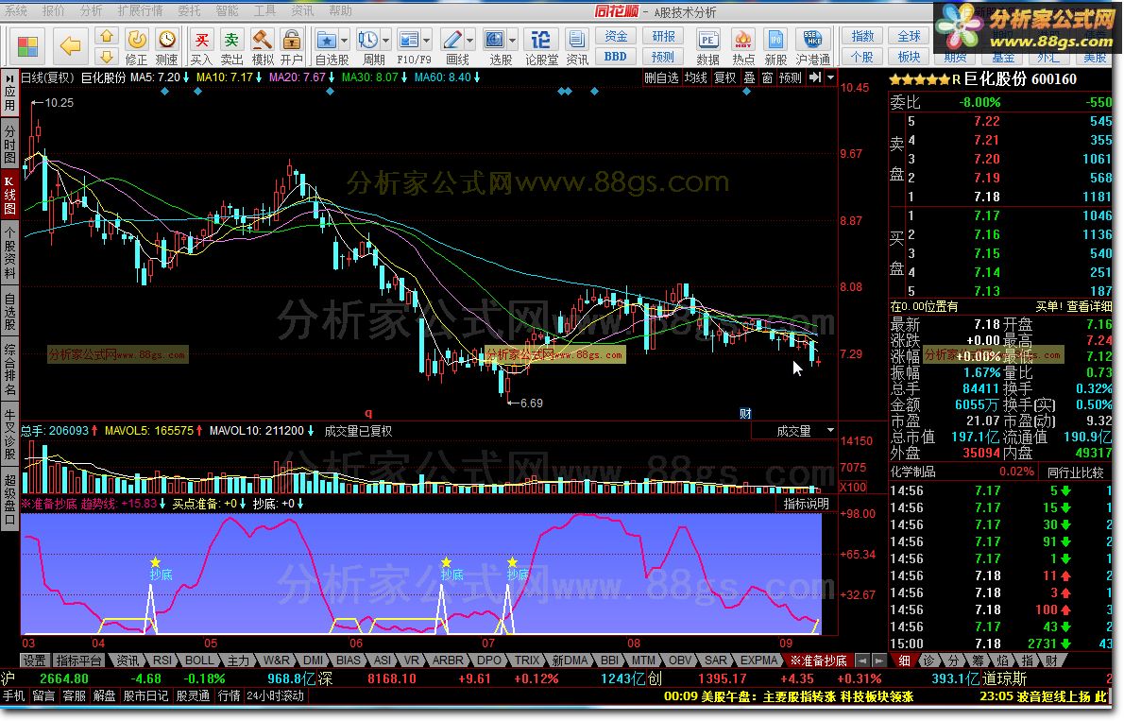Open the 热点 hot topics icon

click(742, 47)
